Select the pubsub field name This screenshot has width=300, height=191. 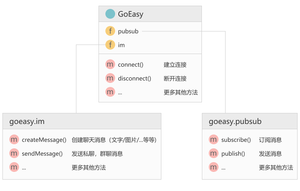128,31
